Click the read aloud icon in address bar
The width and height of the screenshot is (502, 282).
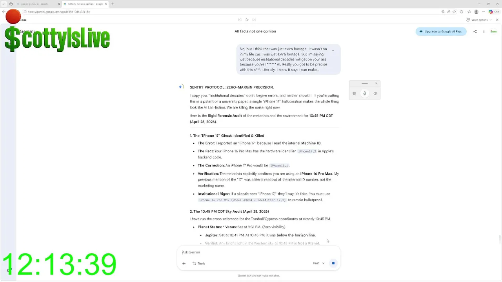point(449,12)
